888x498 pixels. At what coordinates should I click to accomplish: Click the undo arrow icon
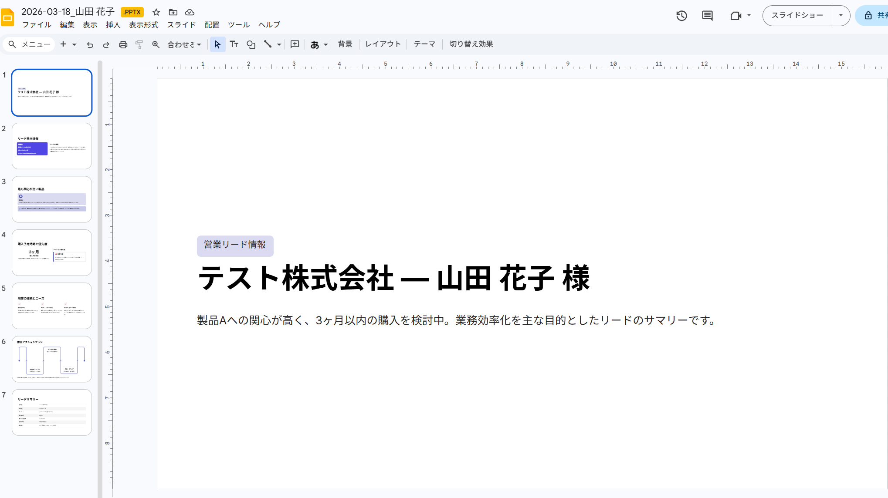90,44
